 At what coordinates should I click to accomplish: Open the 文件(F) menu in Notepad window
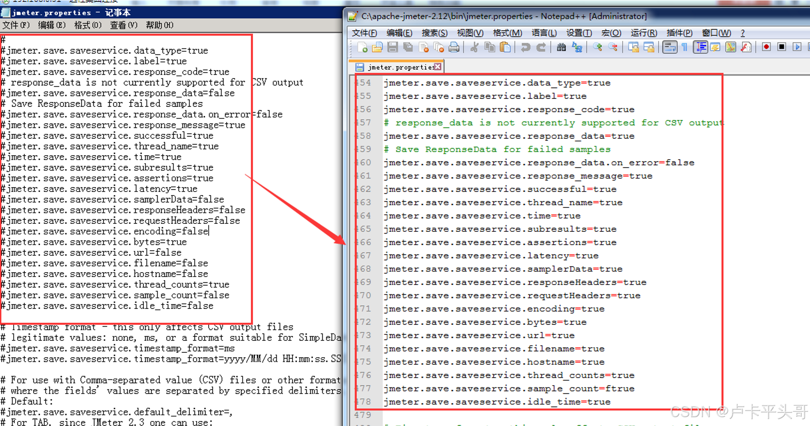(x=16, y=25)
